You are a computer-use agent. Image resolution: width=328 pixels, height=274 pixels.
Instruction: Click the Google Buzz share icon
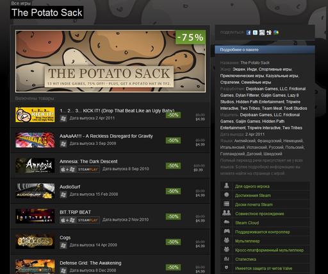pos(276,33)
